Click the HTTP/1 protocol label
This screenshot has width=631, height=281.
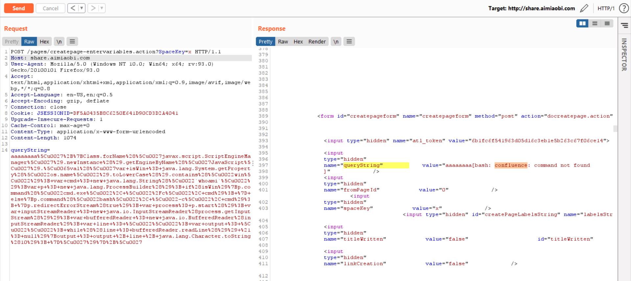(606, 9)
